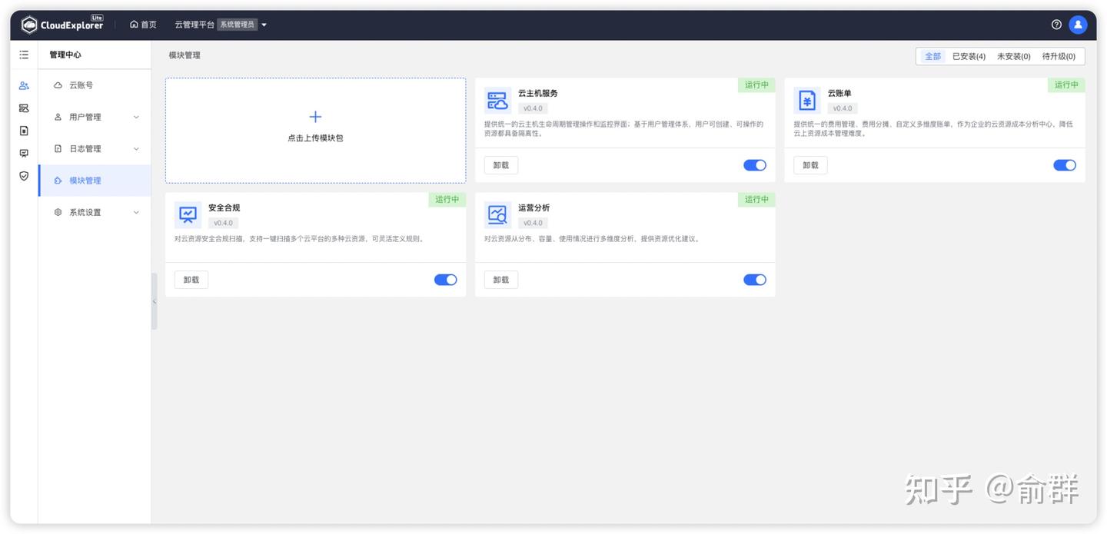Click 卸载 button on 运营分析 card

501,280
